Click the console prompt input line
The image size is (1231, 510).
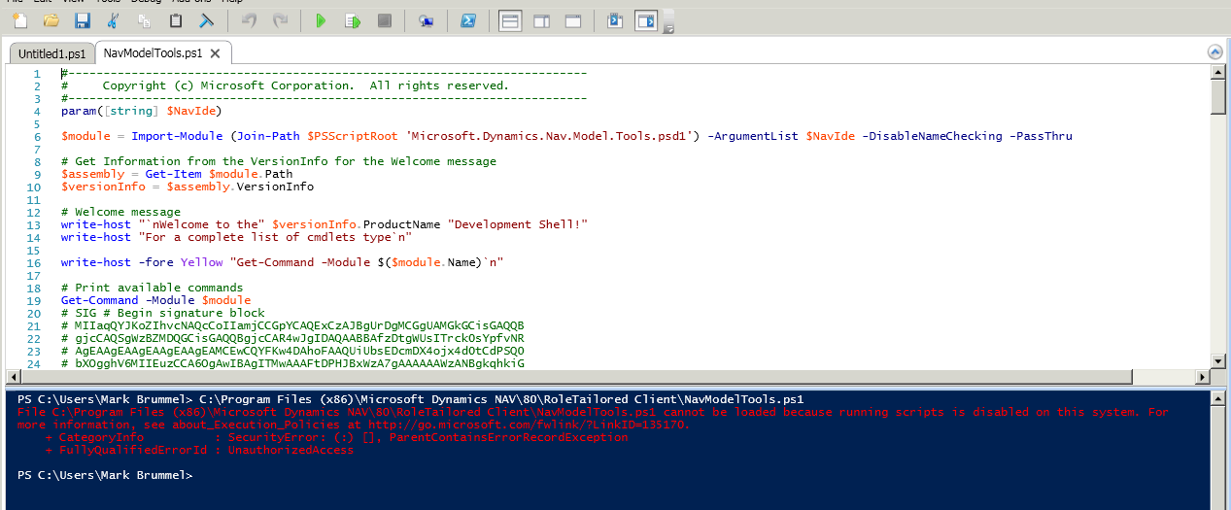[x=583, y=476]
